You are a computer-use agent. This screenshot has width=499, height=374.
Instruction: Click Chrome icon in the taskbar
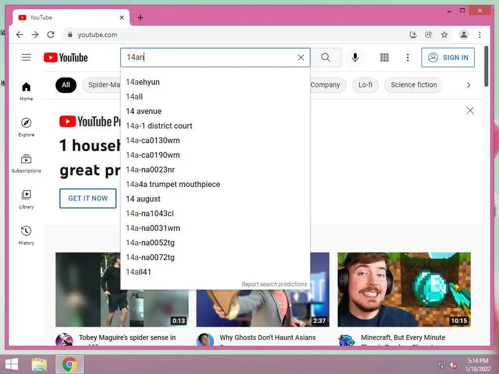point(70,364)
